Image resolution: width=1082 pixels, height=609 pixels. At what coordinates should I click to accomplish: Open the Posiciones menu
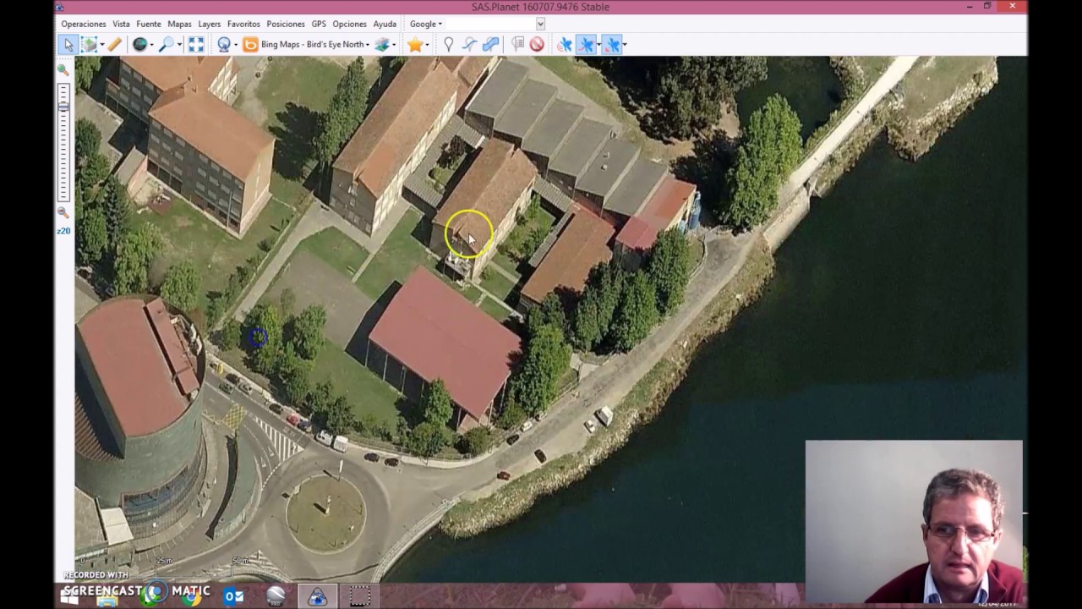coord(286,24)
